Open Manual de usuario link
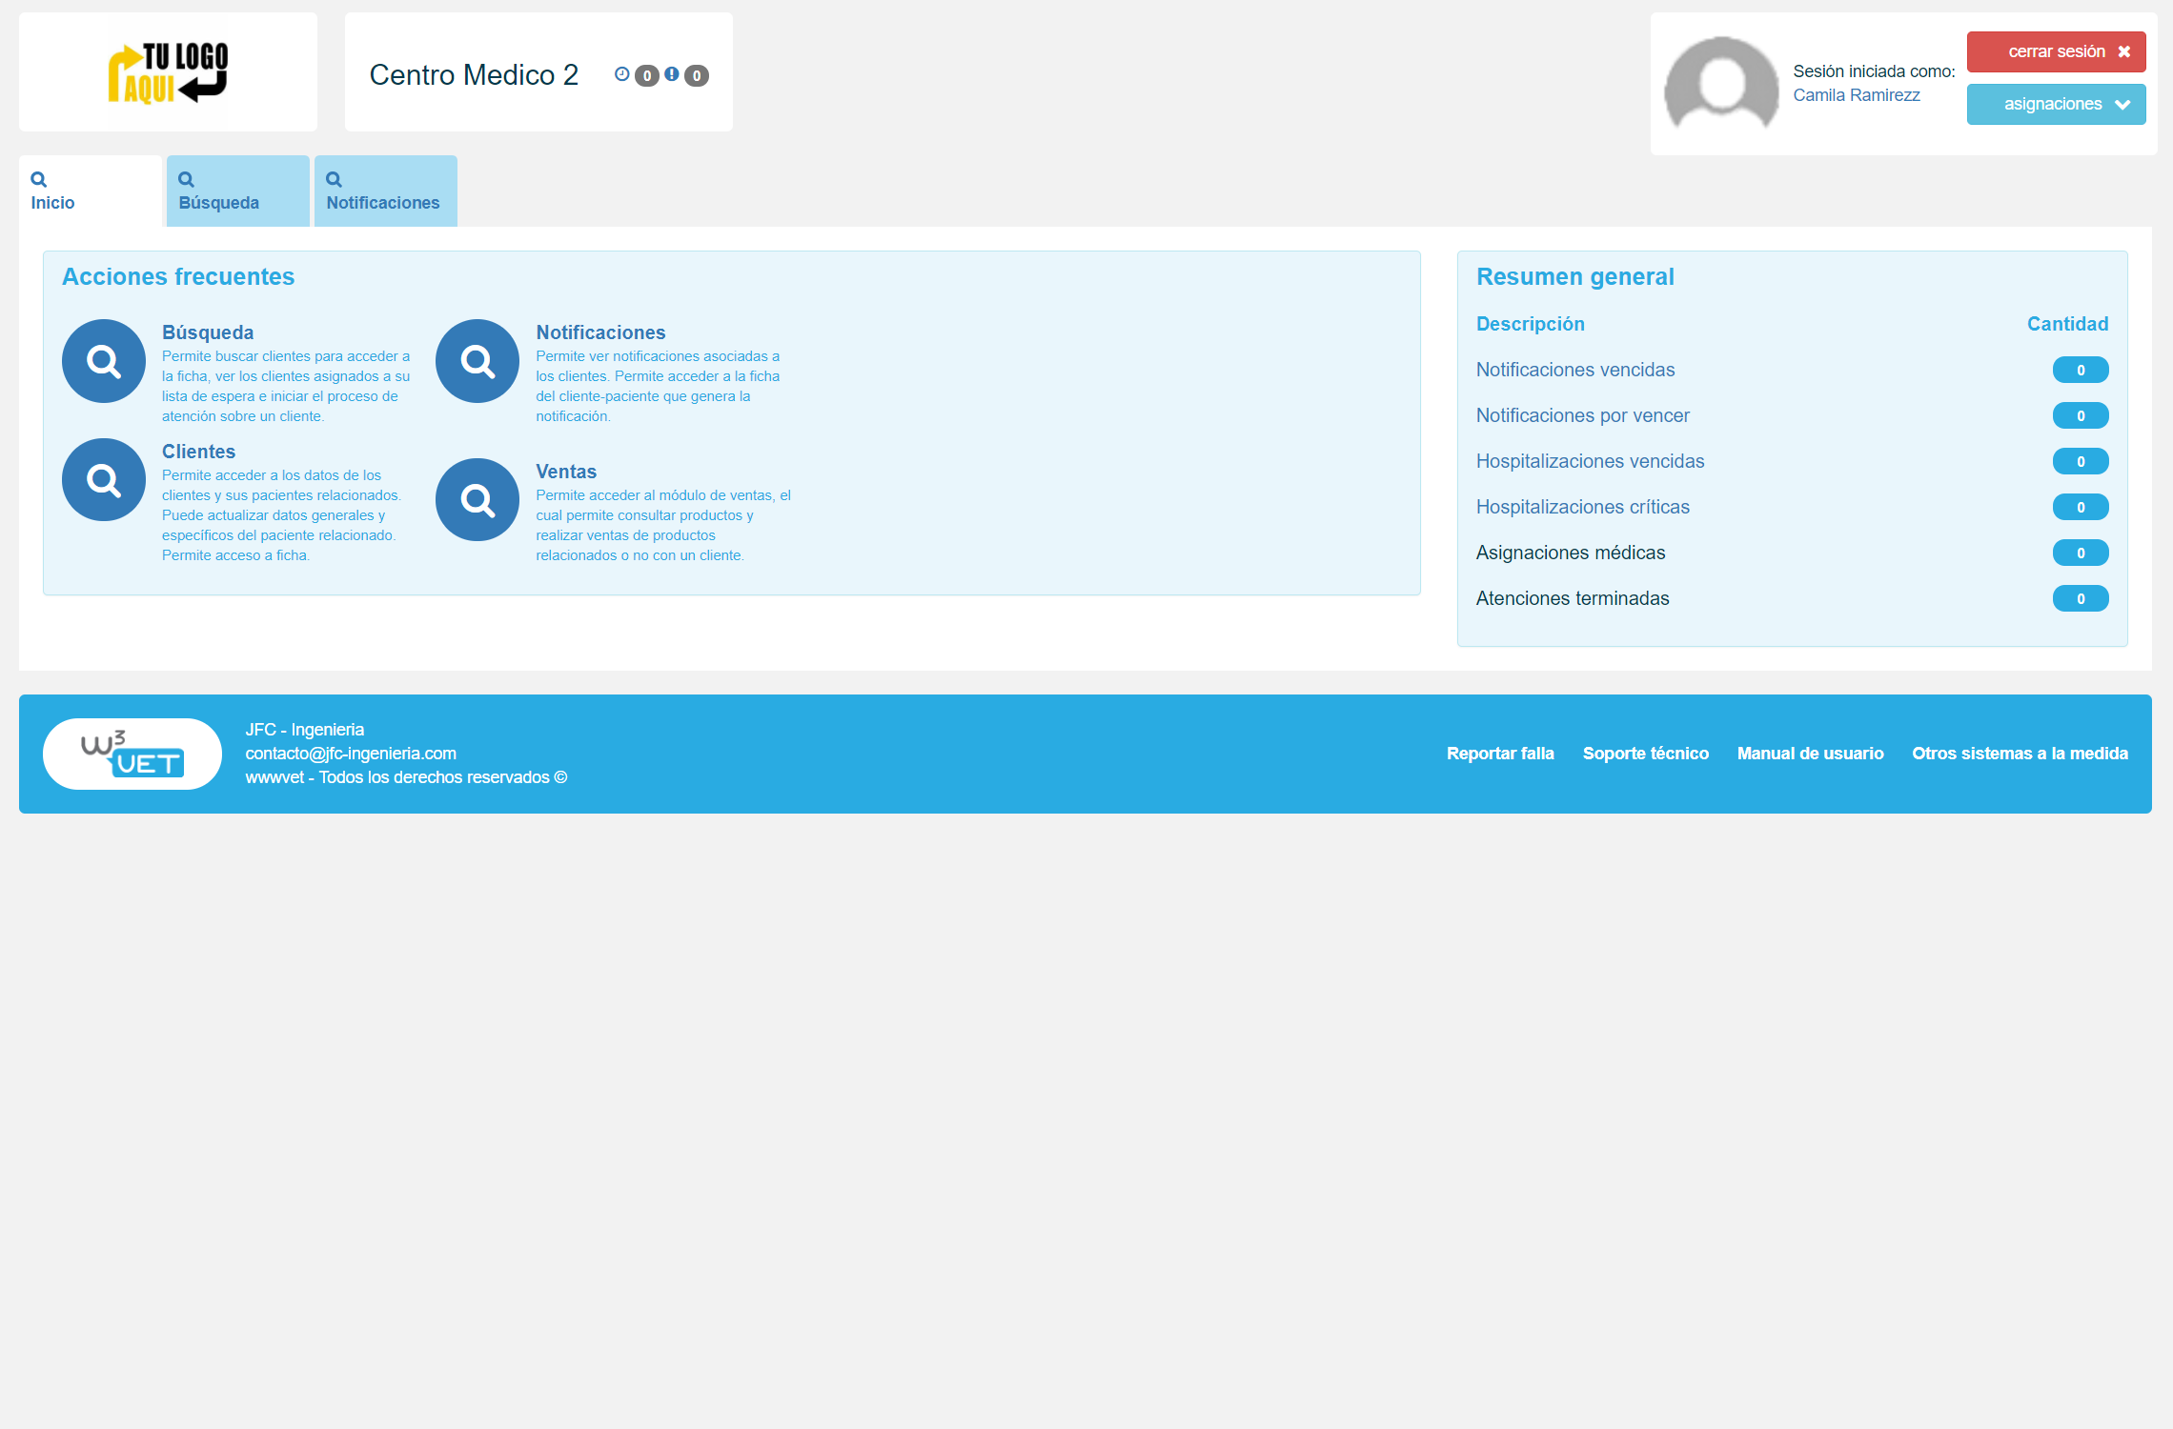Viewport: 2173px width, 1429px height. coord(1809,754)
